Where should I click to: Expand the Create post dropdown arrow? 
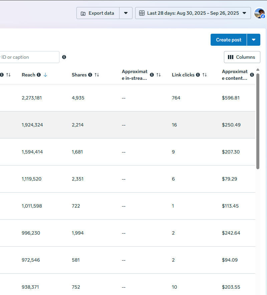(254, 40)
